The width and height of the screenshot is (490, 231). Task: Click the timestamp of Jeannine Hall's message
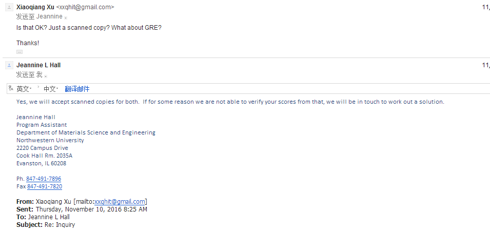coord(486,65)
